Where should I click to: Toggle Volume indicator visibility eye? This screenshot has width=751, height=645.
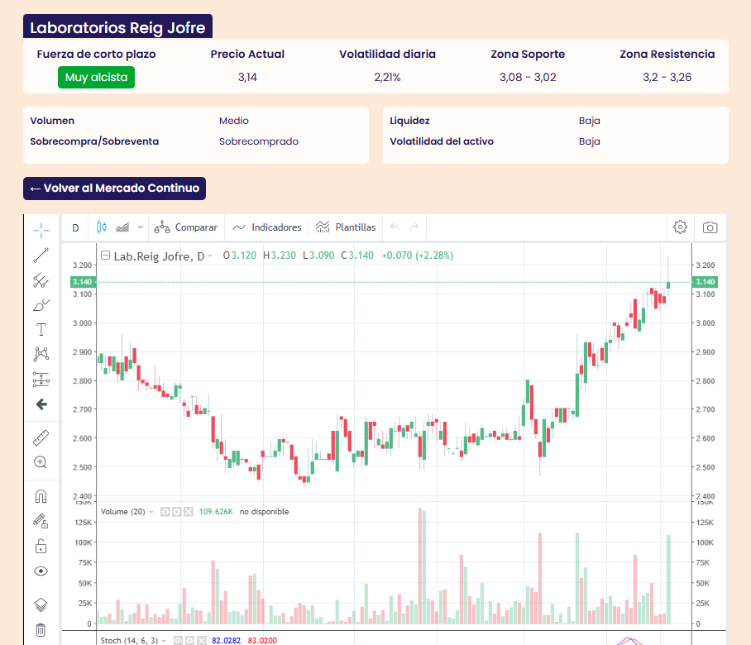(x=165, y=512)
